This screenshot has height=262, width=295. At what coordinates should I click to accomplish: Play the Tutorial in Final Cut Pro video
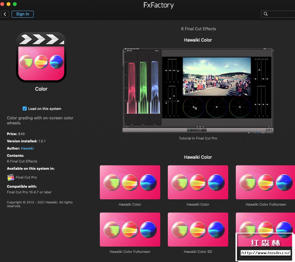[198, 90]
